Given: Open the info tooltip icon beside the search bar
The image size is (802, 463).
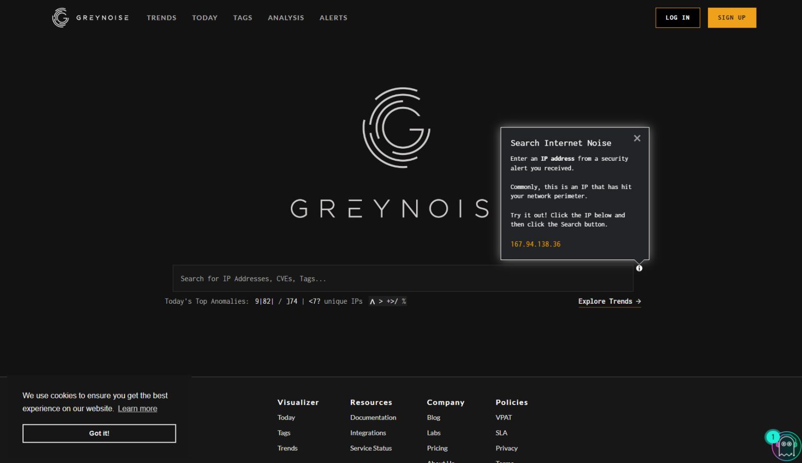Looking at the screenshot, I should [639, 268].
